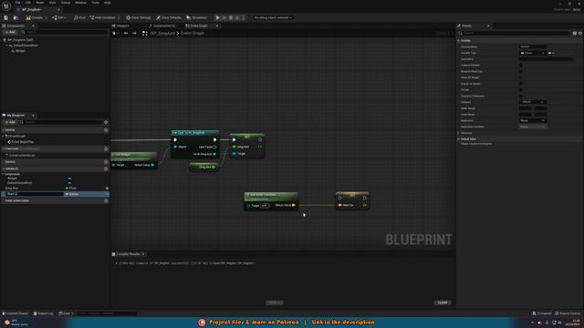This screenshot has width=584, height=328.
Task: Switch to the Construction Script tab
Action: [162, 26]
